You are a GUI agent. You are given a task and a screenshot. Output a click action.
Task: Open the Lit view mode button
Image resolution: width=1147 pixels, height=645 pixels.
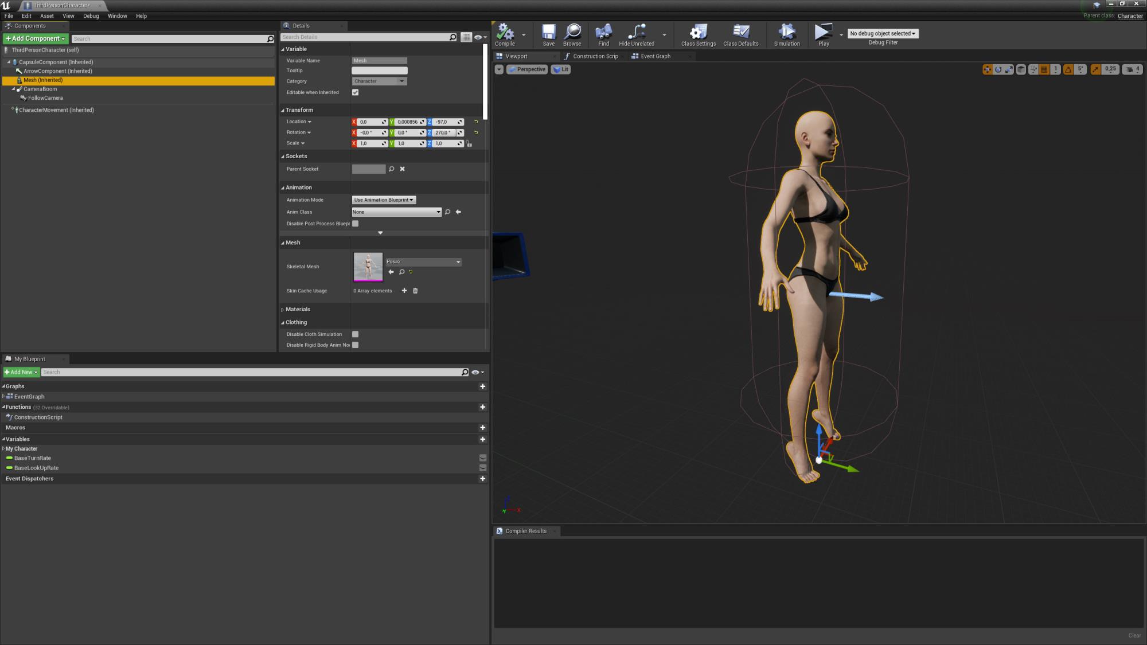pyautogui.click(x=561, y=69)
